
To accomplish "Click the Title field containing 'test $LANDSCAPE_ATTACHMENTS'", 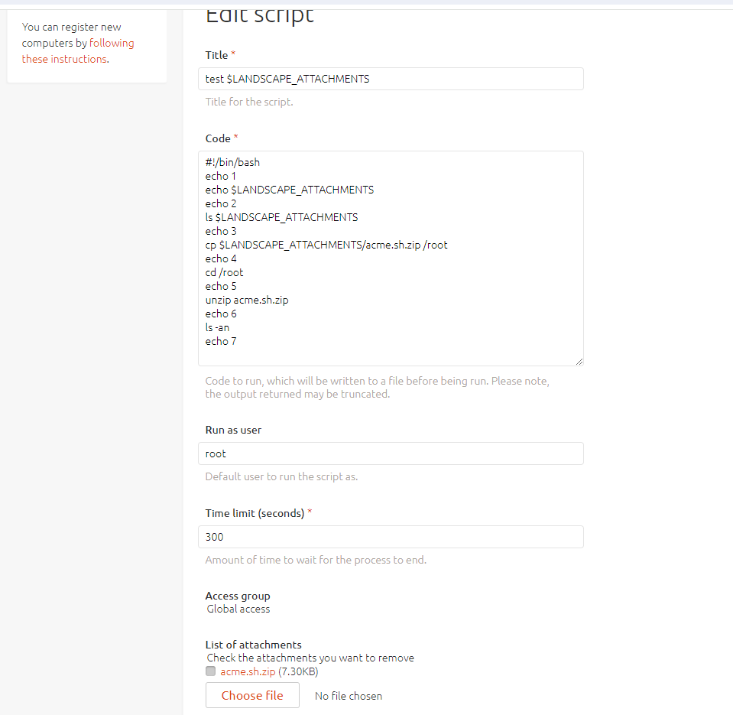I will (x=391, y=79).
